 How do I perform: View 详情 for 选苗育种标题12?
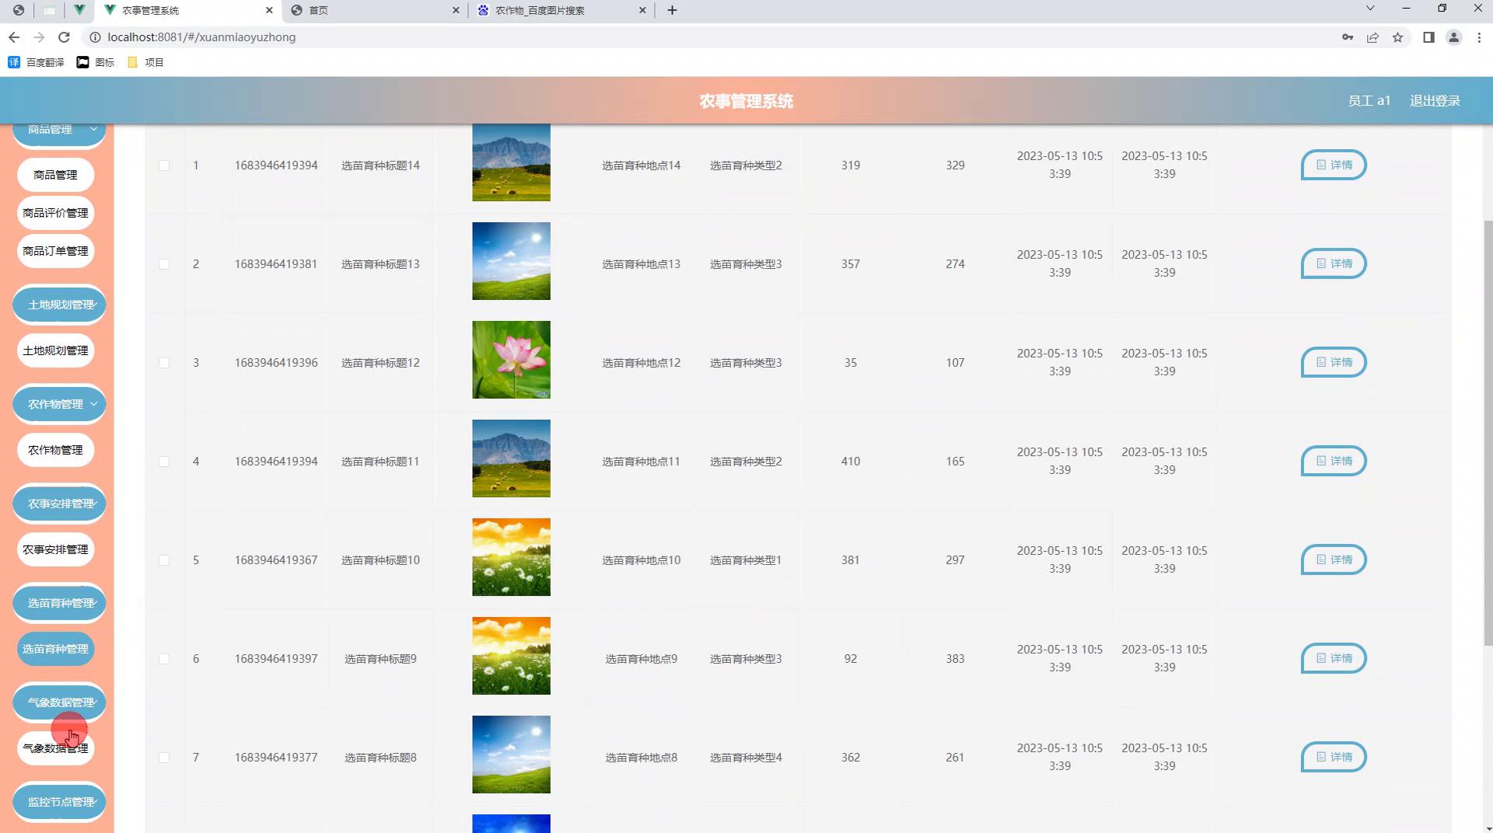1334,362
